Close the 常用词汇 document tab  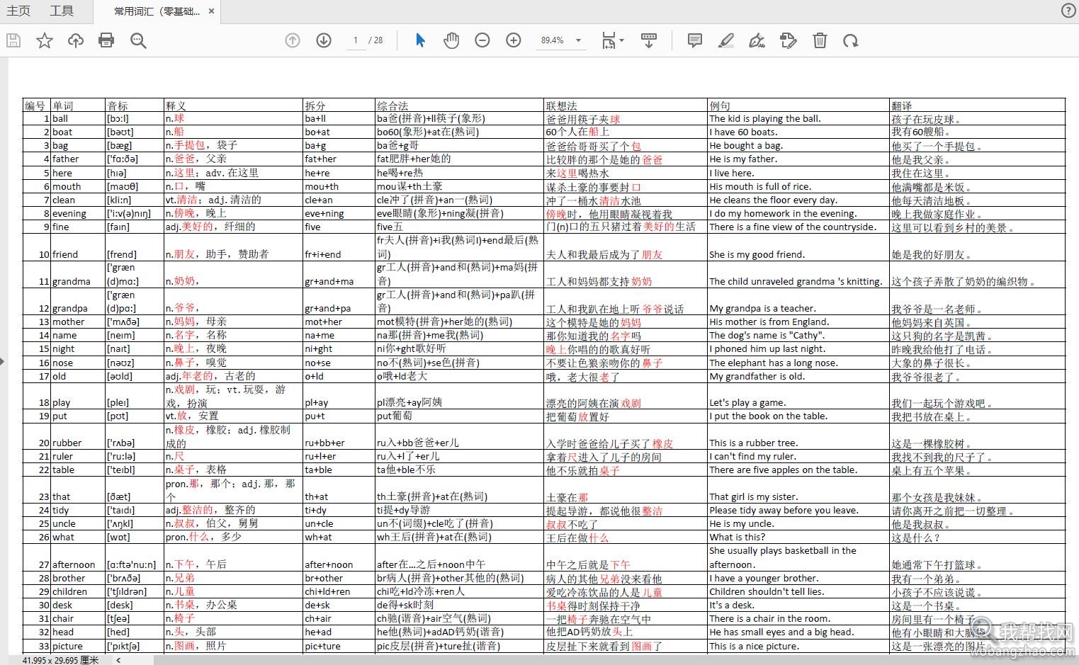(211, 11)
